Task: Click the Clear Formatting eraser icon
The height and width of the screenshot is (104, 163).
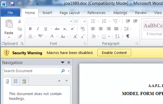Action: [x=83, y=29]
